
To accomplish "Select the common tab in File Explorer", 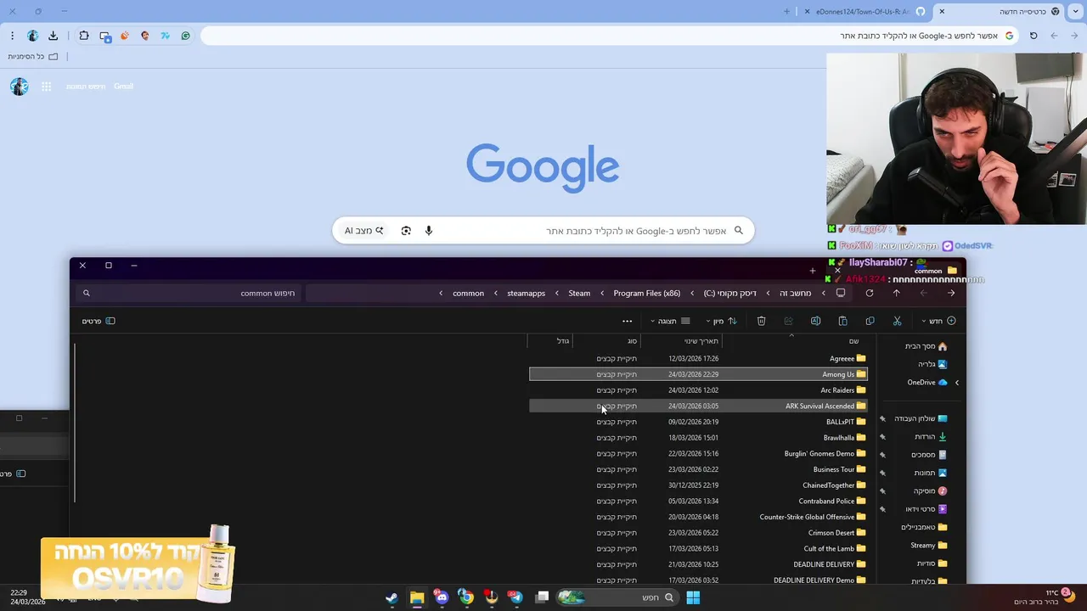I will pyautogui.click(x=896, y=271).
